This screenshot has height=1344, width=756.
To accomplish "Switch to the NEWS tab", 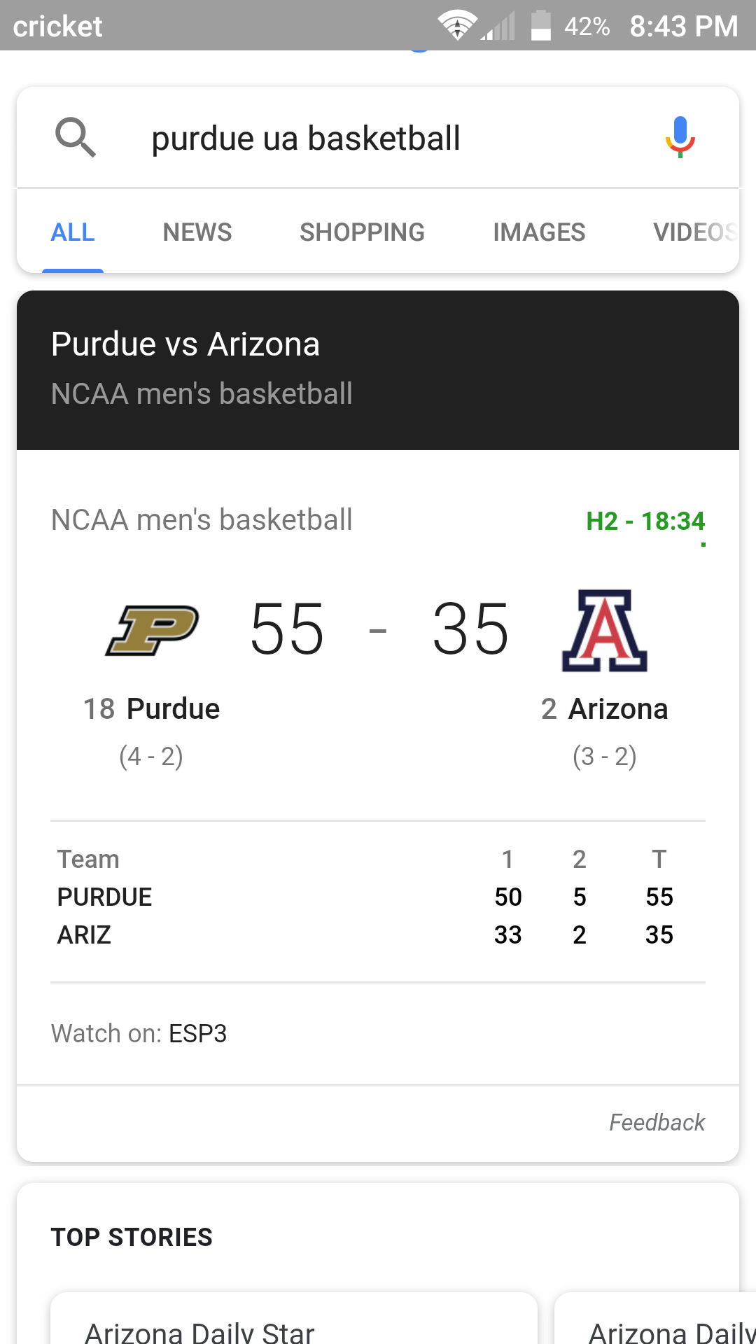I will (x=197, y=232).
